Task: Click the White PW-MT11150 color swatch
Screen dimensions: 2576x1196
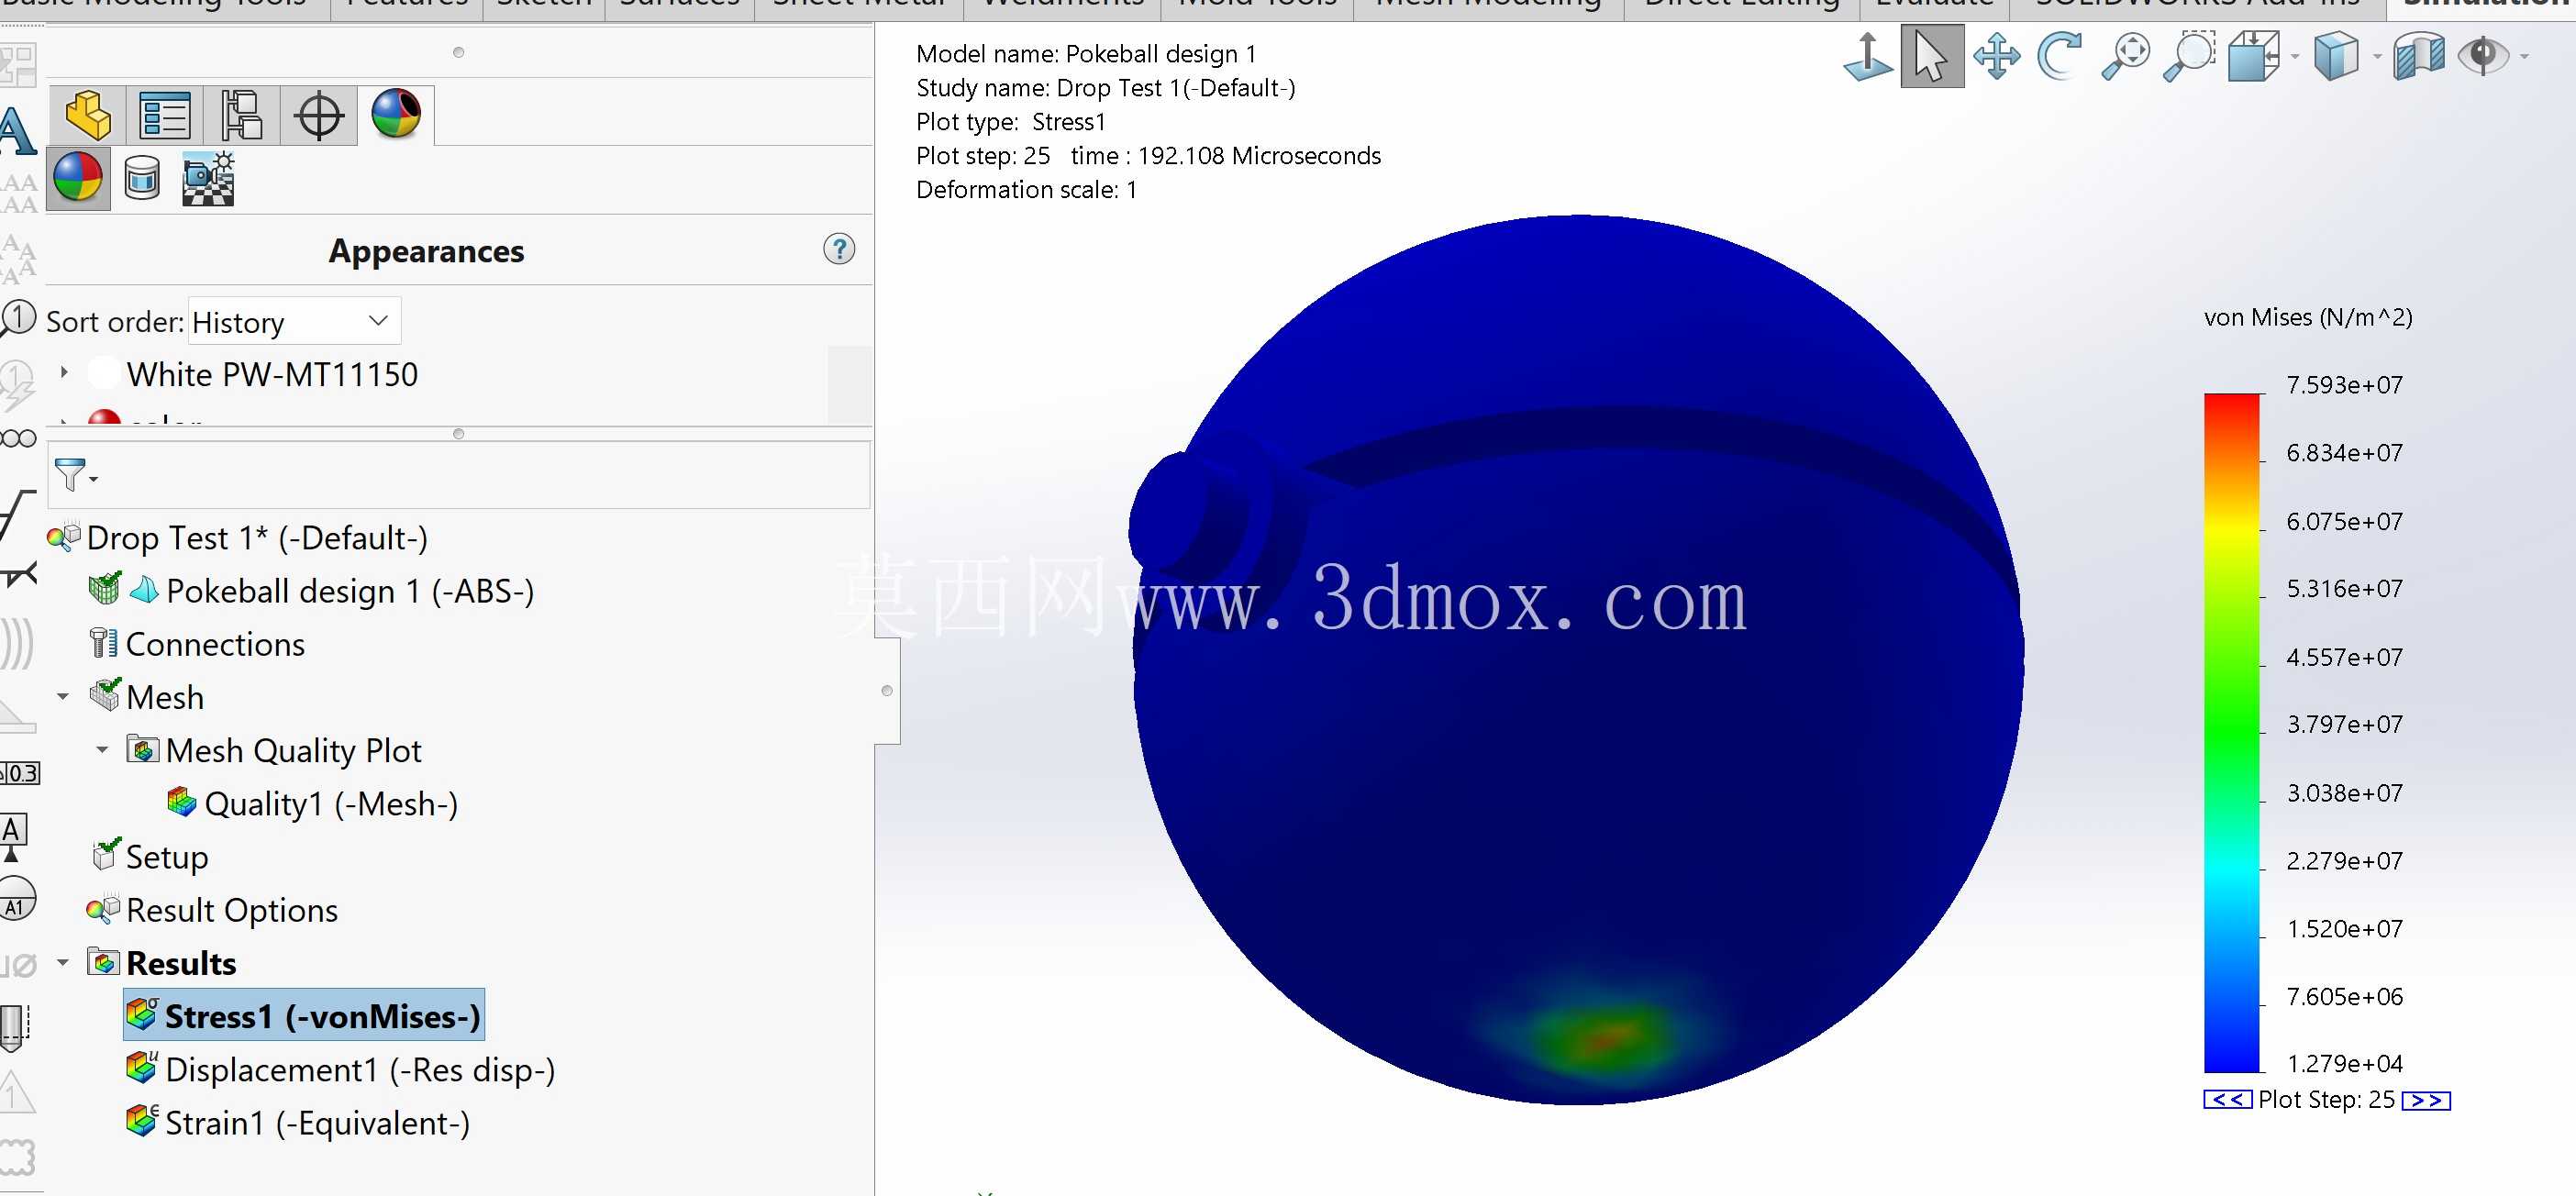Action: pos(104,373)
